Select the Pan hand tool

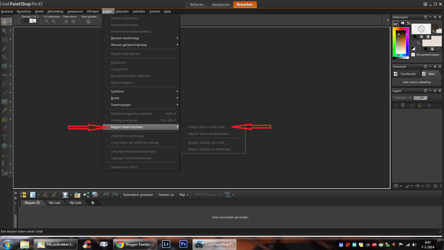pos(4,21)
